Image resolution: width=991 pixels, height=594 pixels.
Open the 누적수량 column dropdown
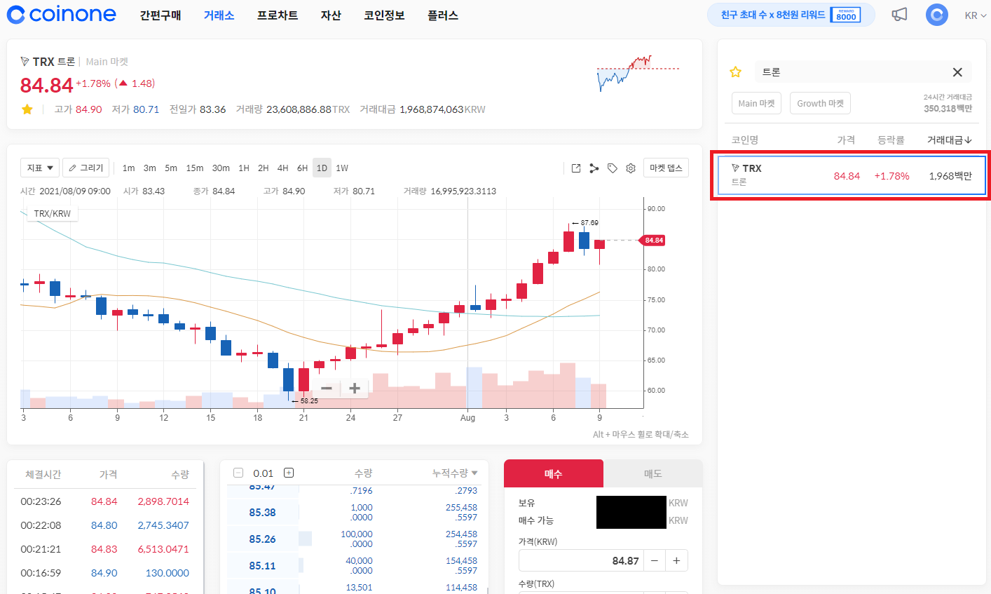pyautogui.click(x=455, y=473)
